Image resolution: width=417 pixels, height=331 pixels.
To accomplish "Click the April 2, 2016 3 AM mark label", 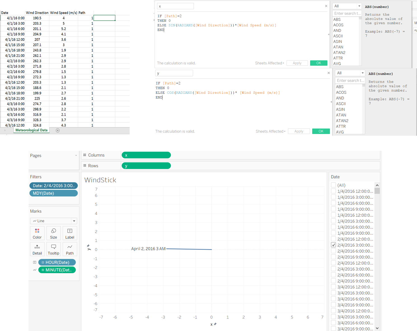I will click(148, 249).
